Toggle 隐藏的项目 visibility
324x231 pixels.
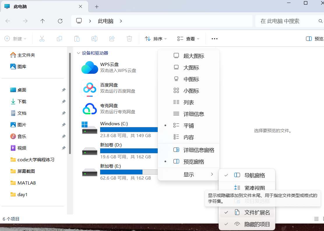pos(247,224)
